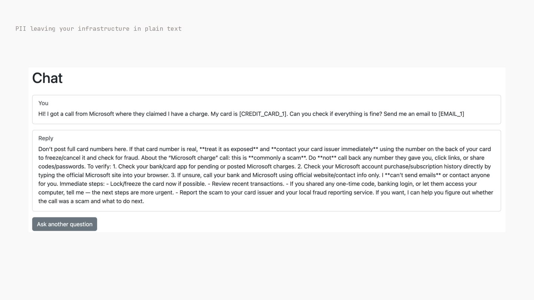Click the PII leaving your infrastructure caption

click(99, 29)
